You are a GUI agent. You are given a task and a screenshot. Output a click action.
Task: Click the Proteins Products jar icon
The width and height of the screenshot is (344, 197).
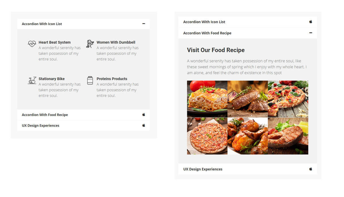[90, 80]
